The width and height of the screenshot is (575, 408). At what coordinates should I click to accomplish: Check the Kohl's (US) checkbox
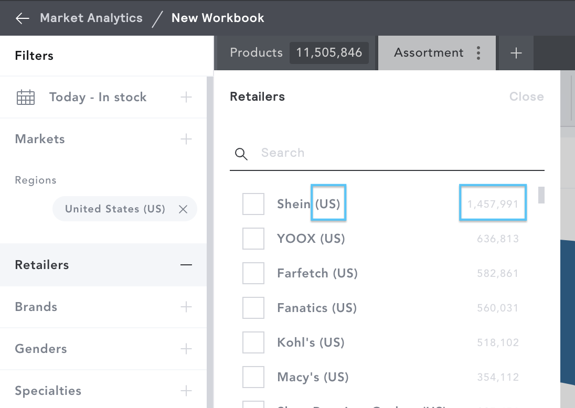click(x=253, y=342)
